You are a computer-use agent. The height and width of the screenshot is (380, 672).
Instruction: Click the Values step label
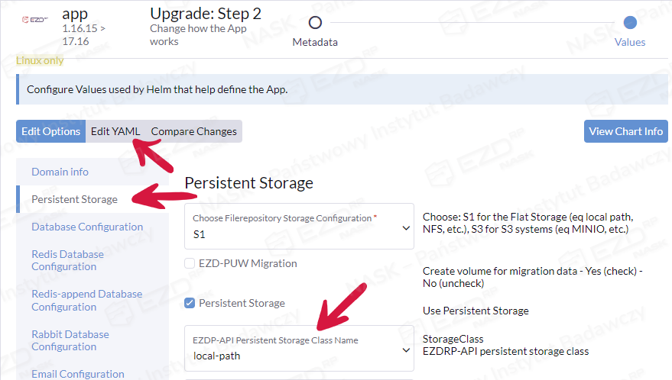pyautogui.click(x=630, y=42)
